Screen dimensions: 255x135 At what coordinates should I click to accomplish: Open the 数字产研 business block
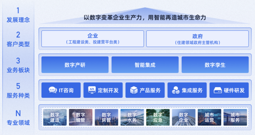click(75, 65)
